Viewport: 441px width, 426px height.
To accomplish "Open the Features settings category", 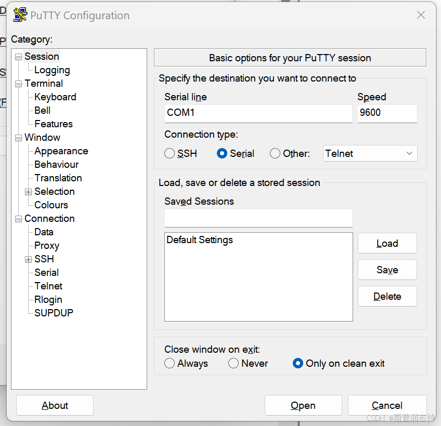I will [x=54, y=124].
